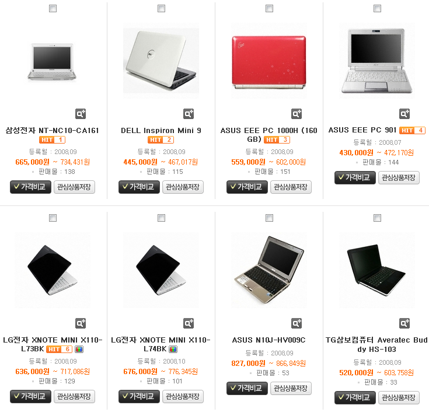
Task: Click magnifier icon for DELL Inspiron Mini 9
Action: point(189,114)
